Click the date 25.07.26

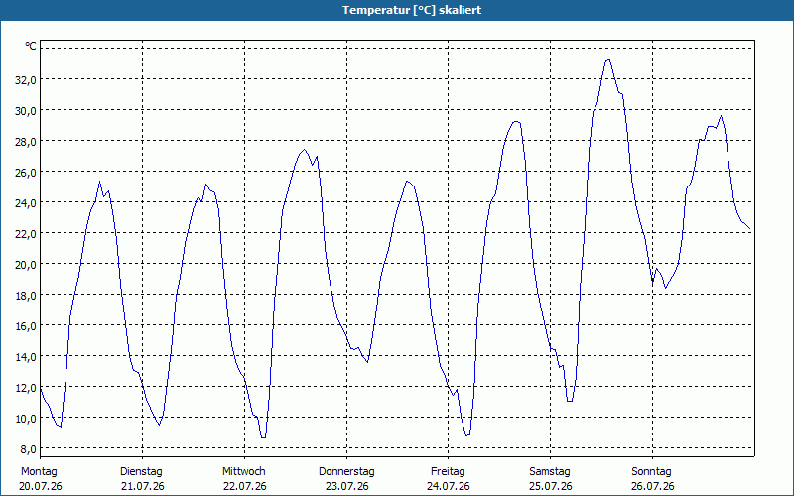tap(551, 487)
